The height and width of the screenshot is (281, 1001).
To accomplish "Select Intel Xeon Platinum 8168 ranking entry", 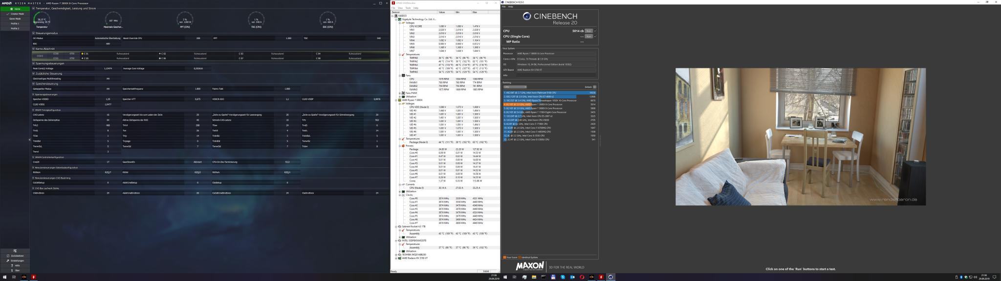I will click(x=549, y=93).
